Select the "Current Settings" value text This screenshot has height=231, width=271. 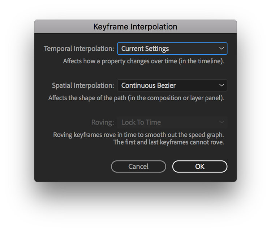coord(145,49)
